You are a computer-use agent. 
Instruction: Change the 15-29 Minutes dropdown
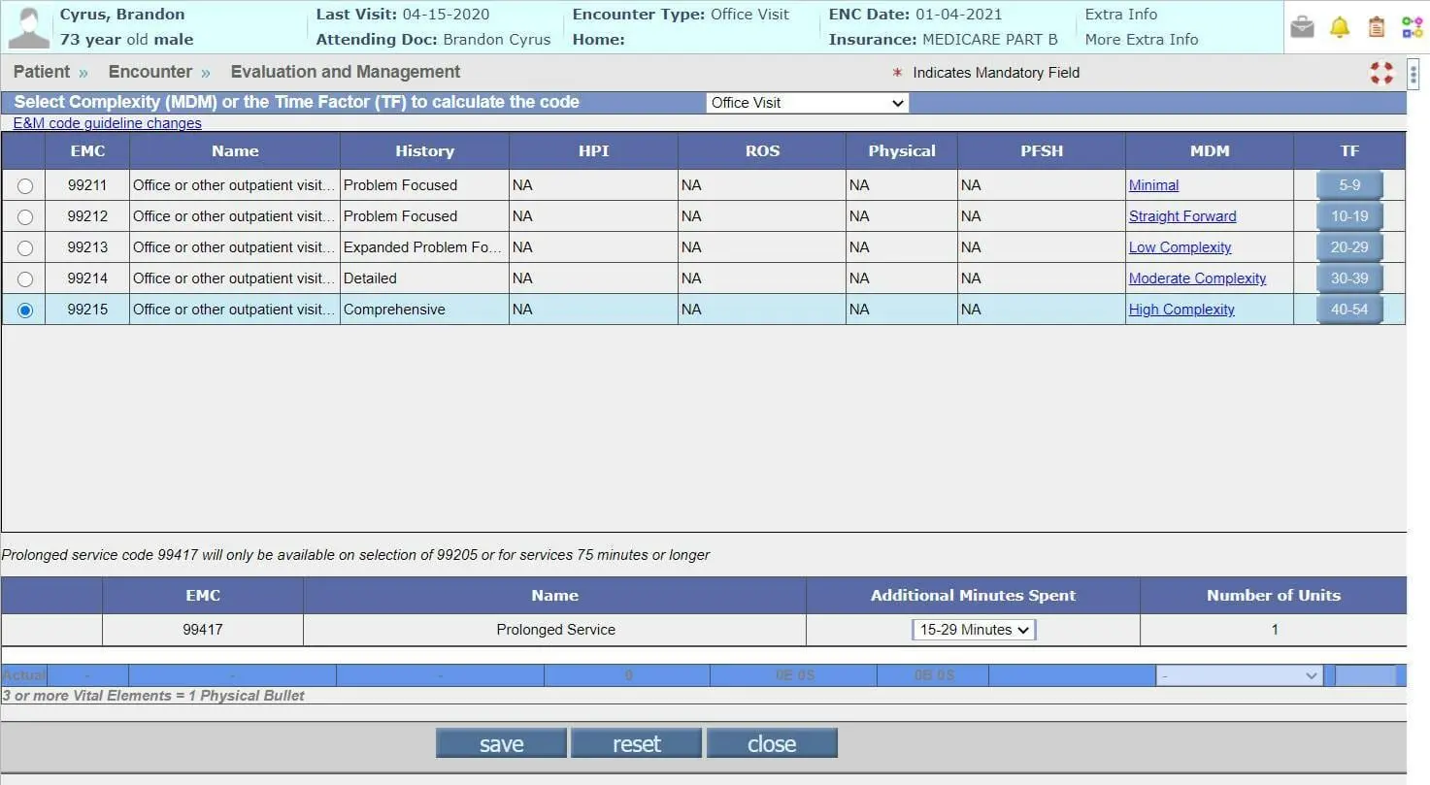click(973, 629)
